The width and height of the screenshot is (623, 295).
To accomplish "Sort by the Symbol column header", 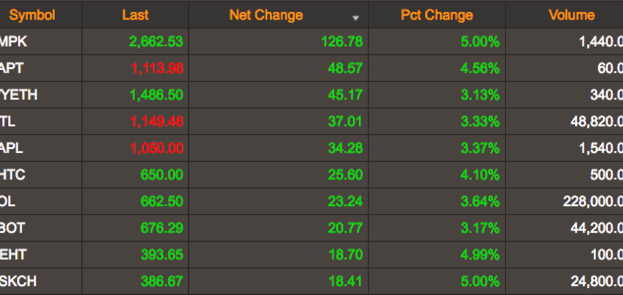I will 32,15.
